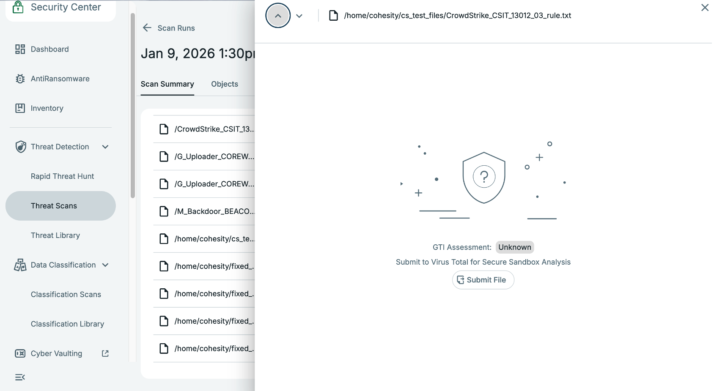Viewport: 714px width, 391px height.
Task: Open the Threat Library page
Action: pyautogui.click(x=55, y=235)
